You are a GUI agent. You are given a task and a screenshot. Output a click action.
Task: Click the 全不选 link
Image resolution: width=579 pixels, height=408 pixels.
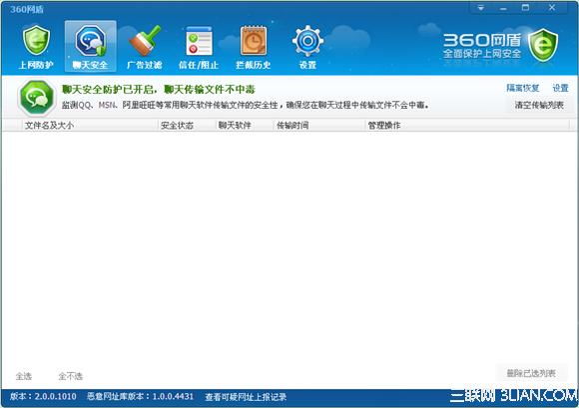pos(71,376)
